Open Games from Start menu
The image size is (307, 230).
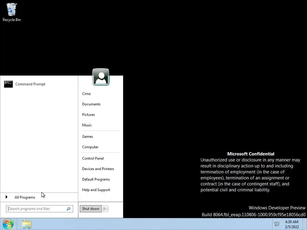(88, 137)
